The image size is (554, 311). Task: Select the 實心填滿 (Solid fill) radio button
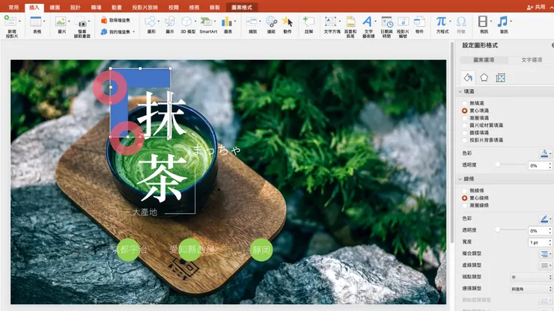point(465,111)
